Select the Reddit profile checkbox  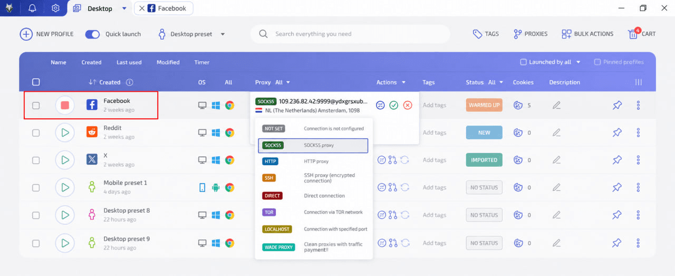(x=36, y=132)
